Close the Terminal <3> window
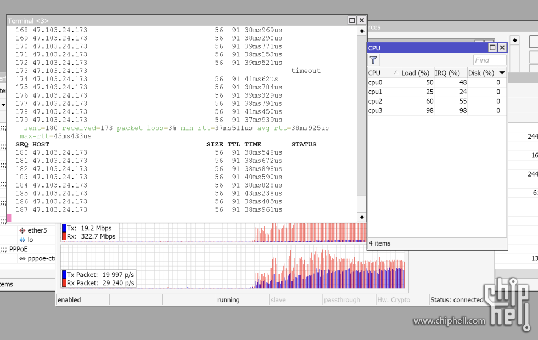538x340 pixels. point(361,21)
